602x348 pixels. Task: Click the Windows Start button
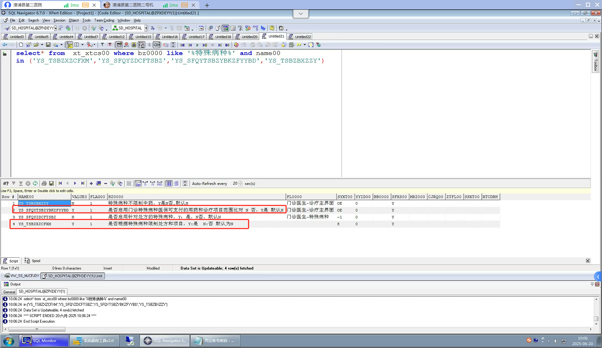(x=9, y=341)
